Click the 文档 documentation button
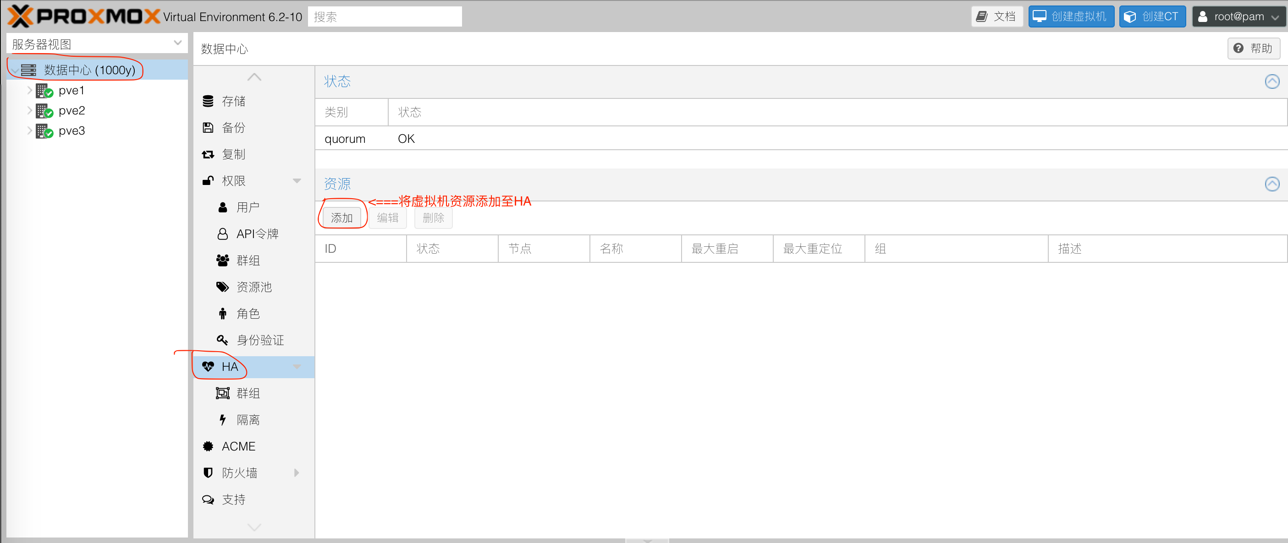This screenshot has width=1288, height=543. coord(997,16)
